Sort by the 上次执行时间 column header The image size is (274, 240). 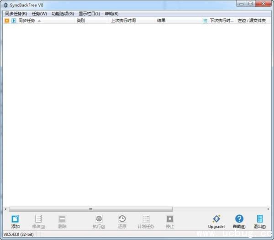click(x=123, y=21)
